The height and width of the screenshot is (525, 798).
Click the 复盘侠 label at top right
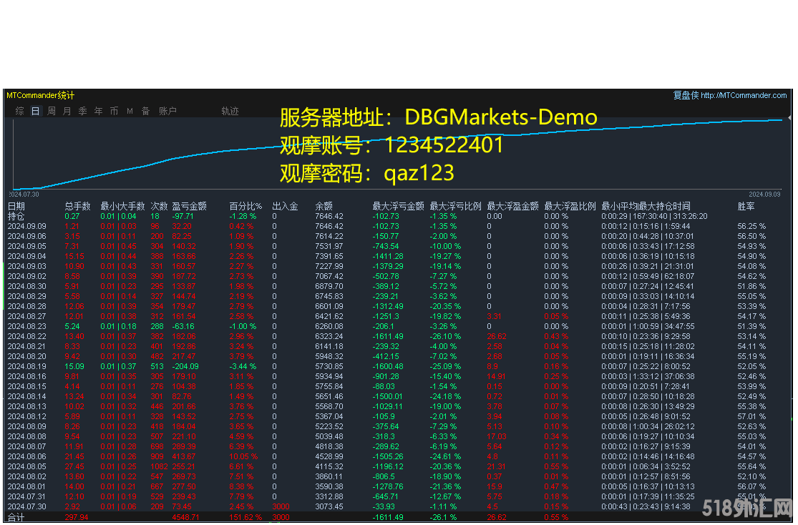point(685,95)
